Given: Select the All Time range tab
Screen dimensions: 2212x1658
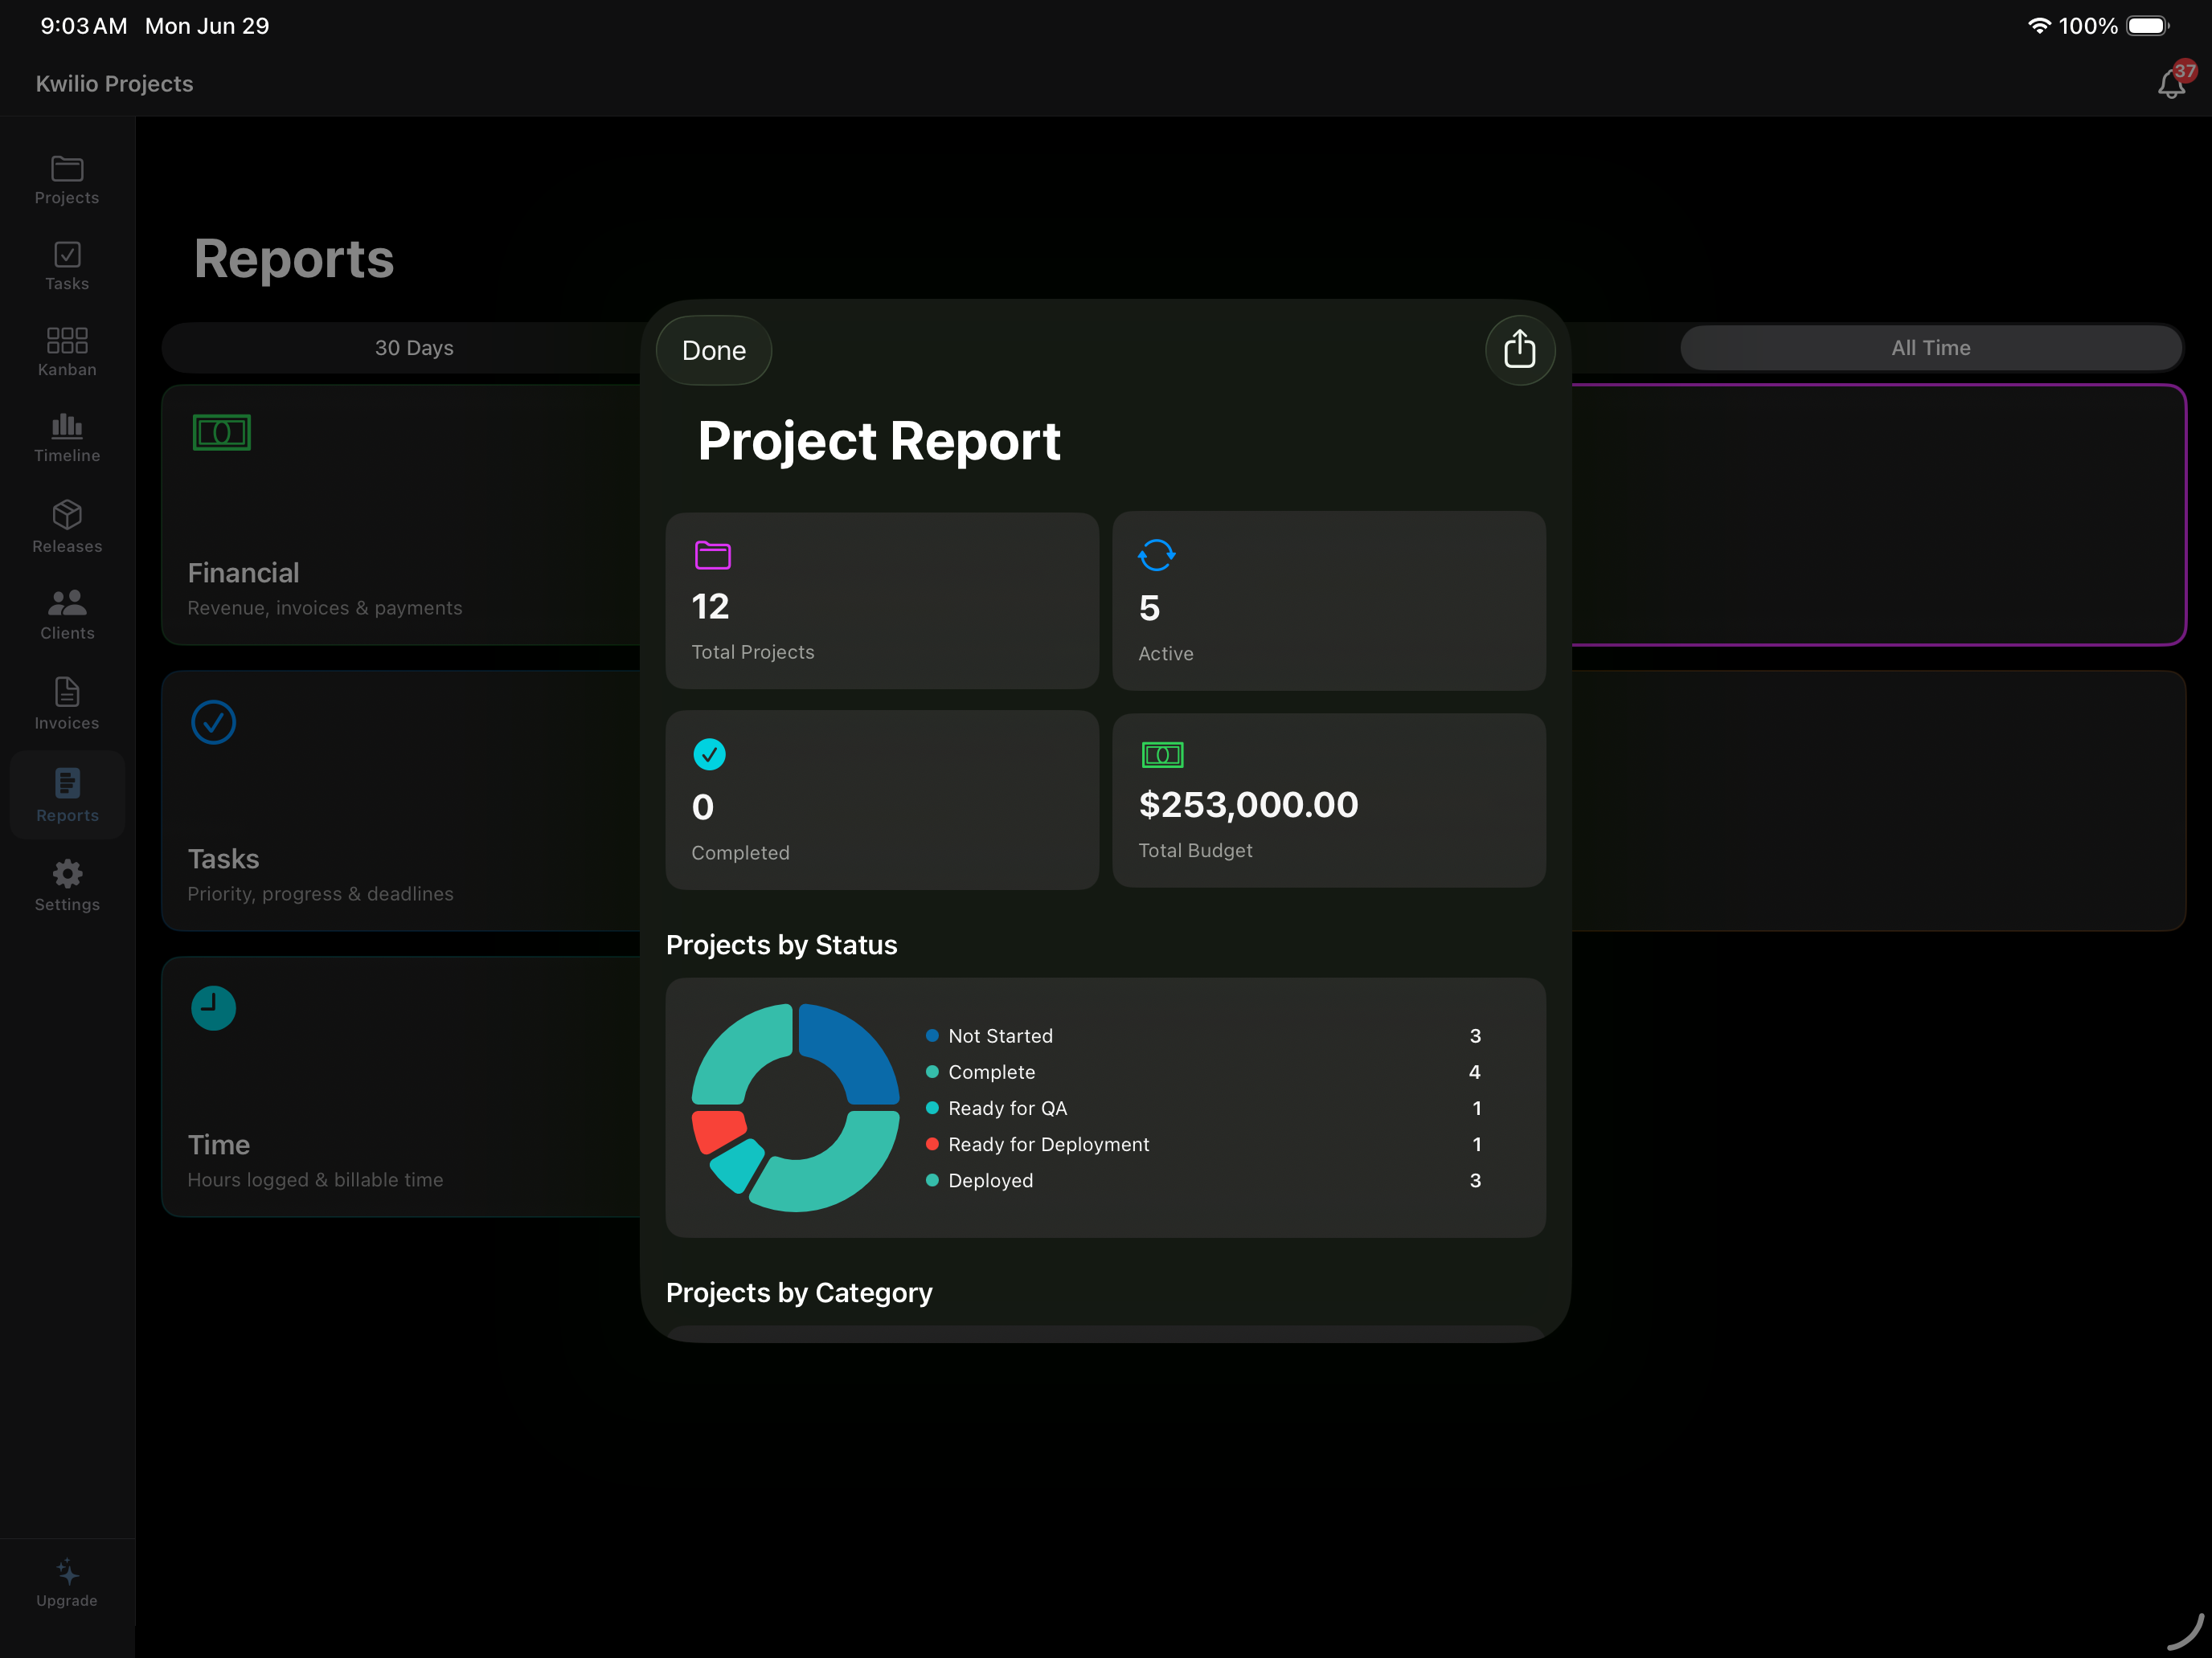Looking at the screenshot, I should point(1931,348).
